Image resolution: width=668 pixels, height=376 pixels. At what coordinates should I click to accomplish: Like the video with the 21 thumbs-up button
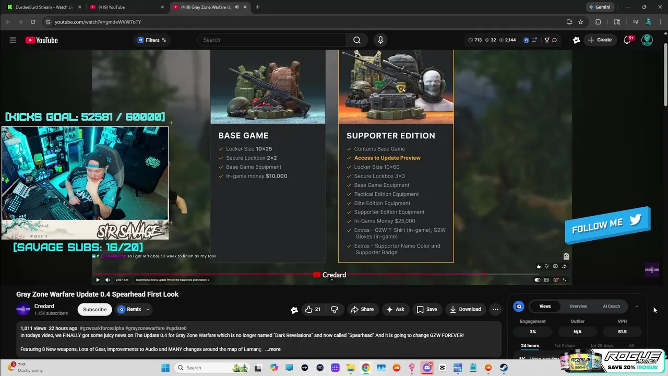click(313, 309)
